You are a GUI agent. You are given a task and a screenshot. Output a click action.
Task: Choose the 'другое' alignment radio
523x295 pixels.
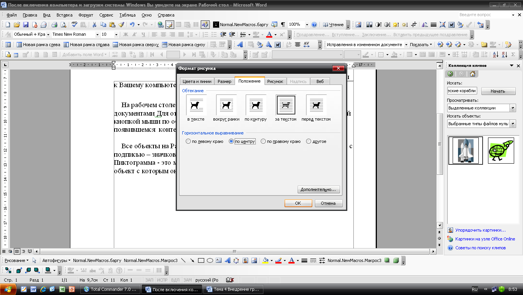308,141
